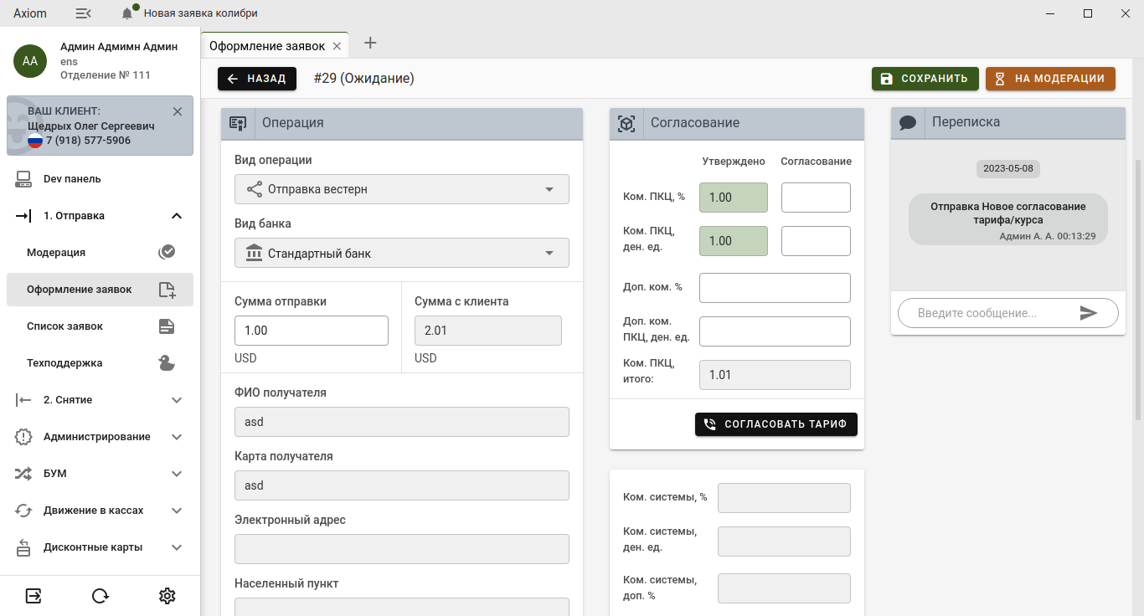The width and height of the screenshot is (1144, 616).
Task: Expand the Администрирование section
Action: coord(177,437)
